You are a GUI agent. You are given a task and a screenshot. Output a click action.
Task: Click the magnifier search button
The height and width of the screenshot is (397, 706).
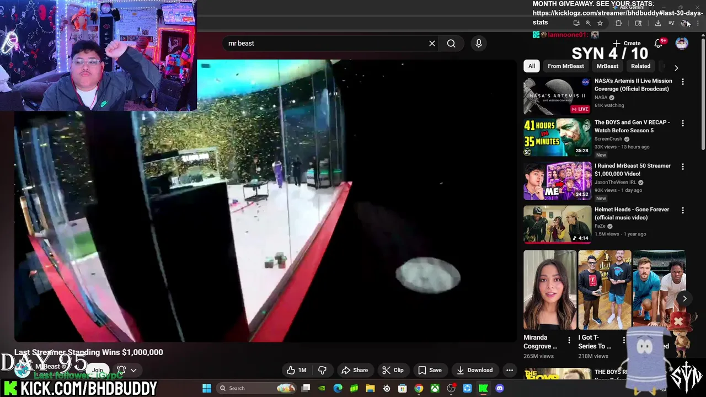(451, 43)
